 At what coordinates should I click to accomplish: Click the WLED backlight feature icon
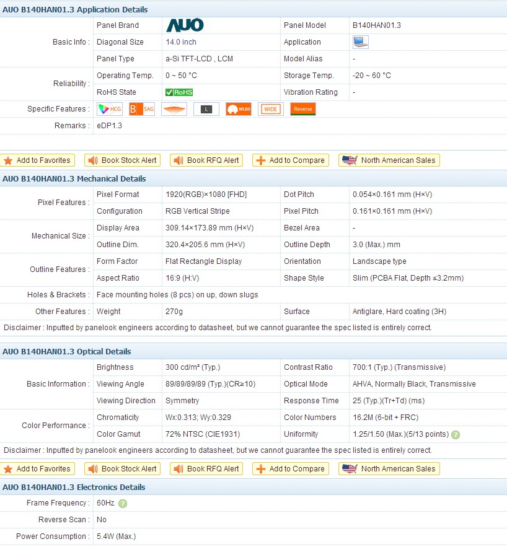(x=239, y=109)
